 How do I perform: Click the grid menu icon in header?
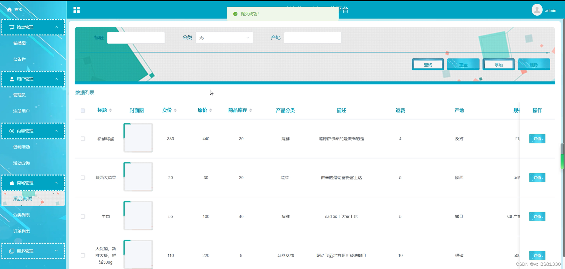pyautogui.click(x=77, y=10)
